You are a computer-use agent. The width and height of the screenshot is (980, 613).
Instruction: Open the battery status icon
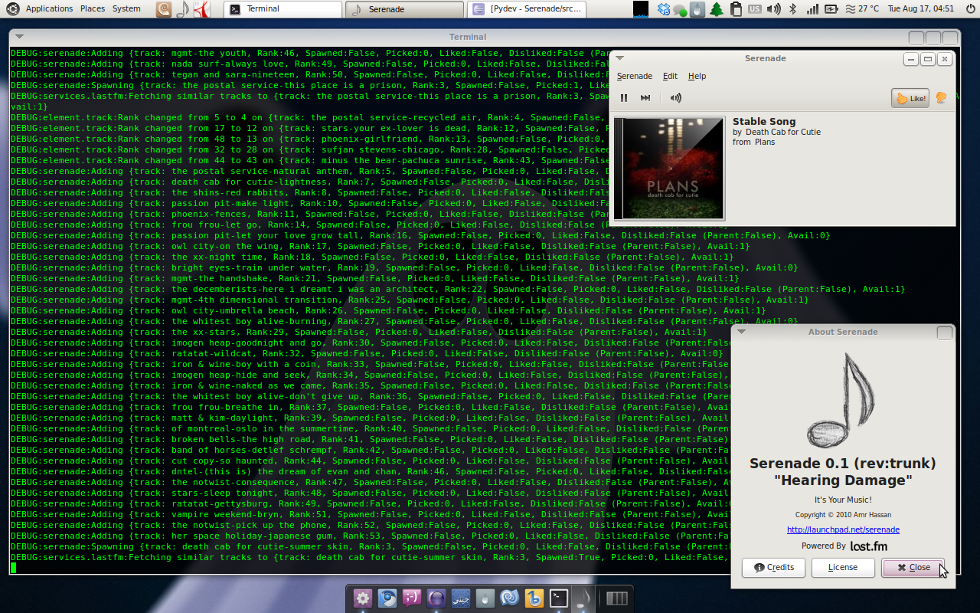[x=832, y=9]
